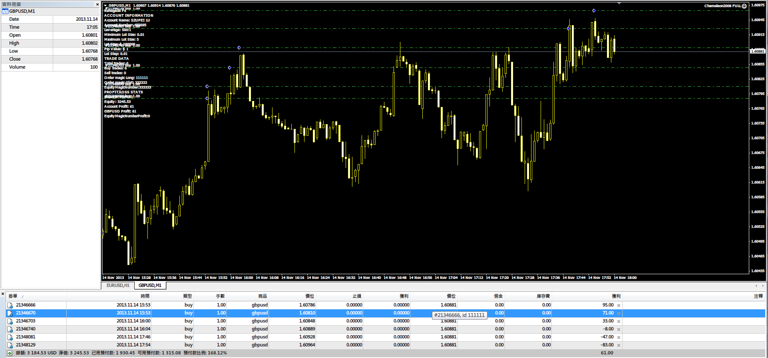Click the open price 1.60964 cell
This screenshot has width=768, height=358.
coord(307,345)
